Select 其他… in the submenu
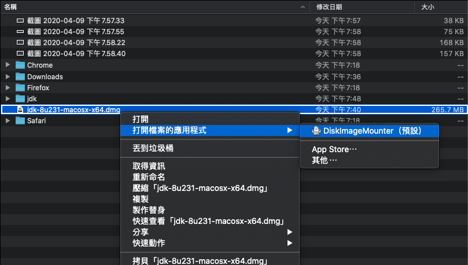 pos(369,160)
